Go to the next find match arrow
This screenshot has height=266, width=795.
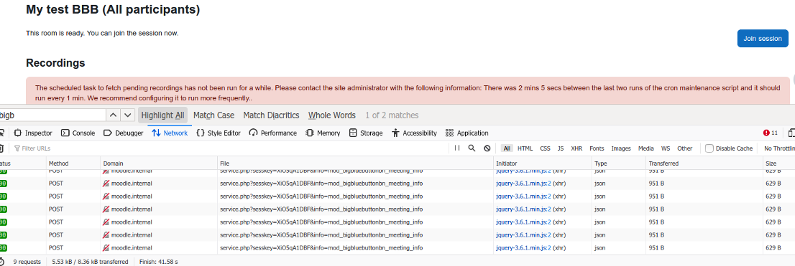click(x=128, y=115)
